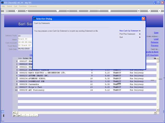Image resolution: width=165 pixels, height=123 pixels.
Task: Open the Commands menu
Action: point(33,6)
